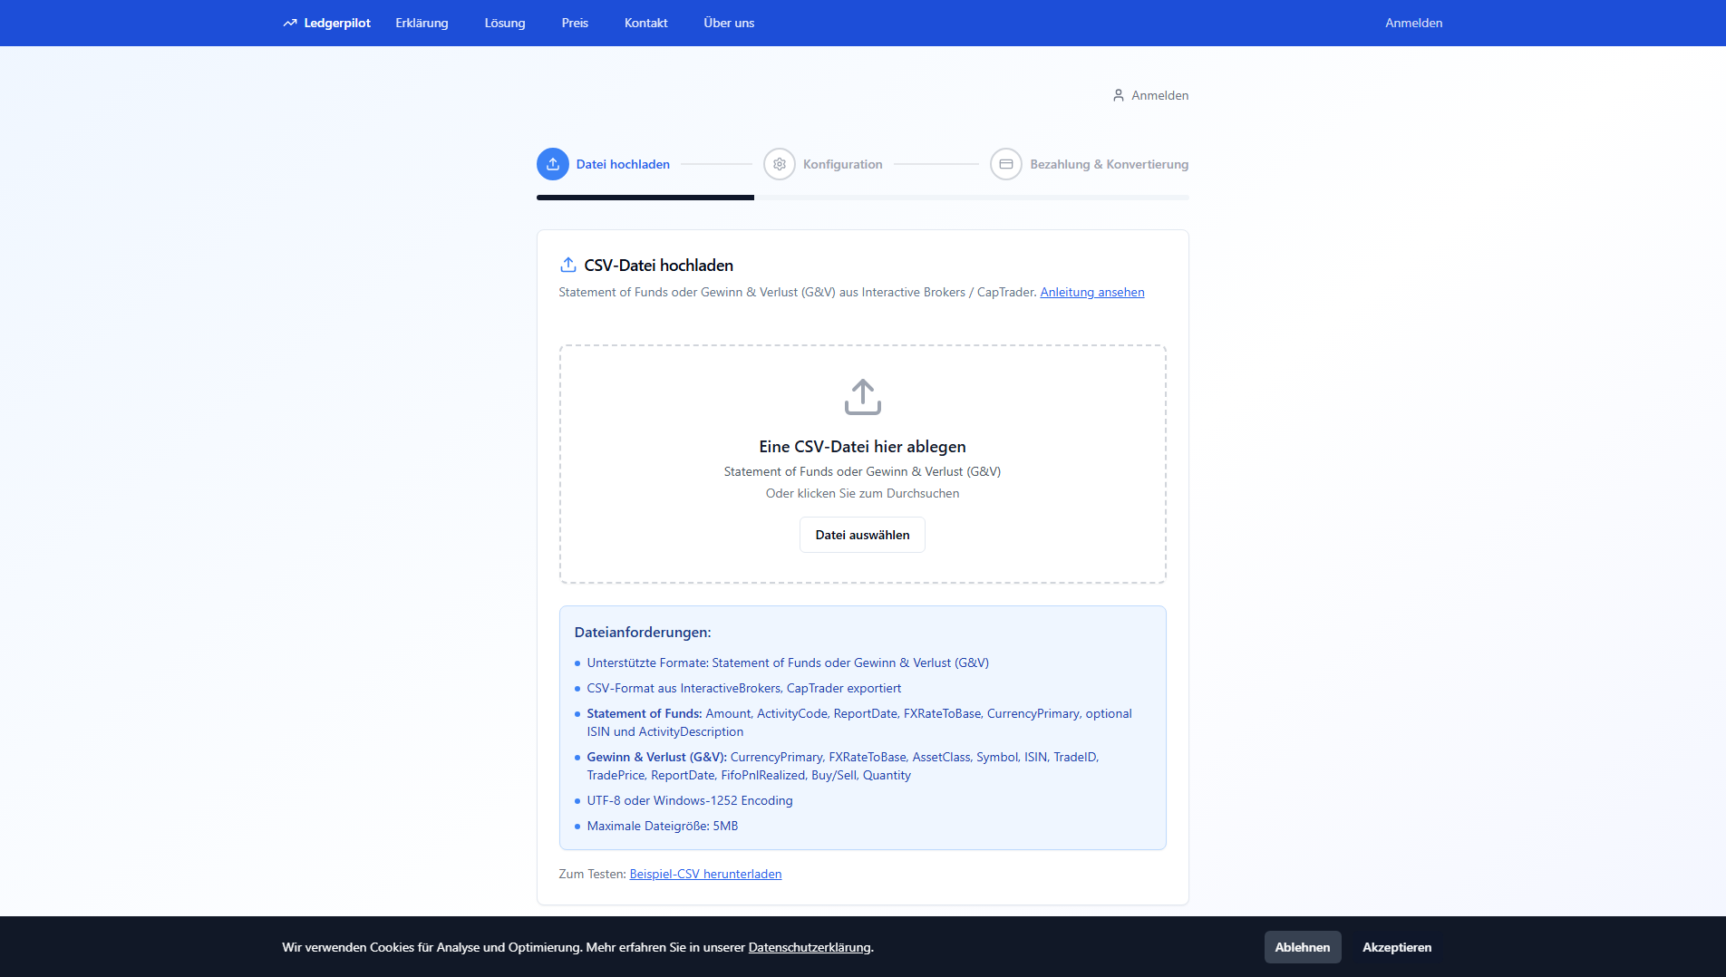The width and height of the screenshot is (1726, 977).
Task: Open the Lösung navigation item
Action: [505, 23]
